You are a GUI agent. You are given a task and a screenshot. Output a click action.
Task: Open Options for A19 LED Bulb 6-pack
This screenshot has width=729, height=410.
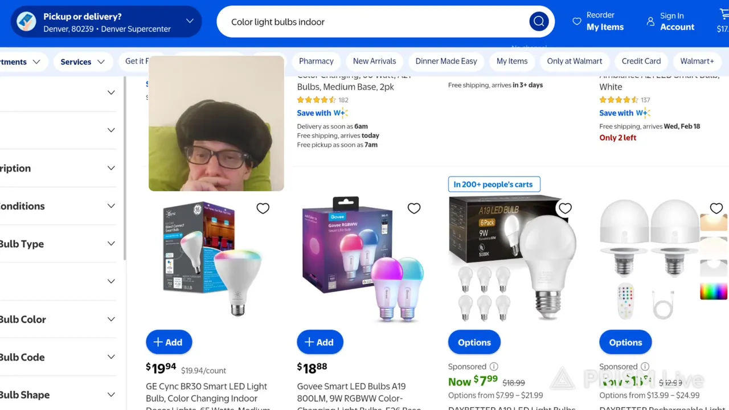(474, 342)
